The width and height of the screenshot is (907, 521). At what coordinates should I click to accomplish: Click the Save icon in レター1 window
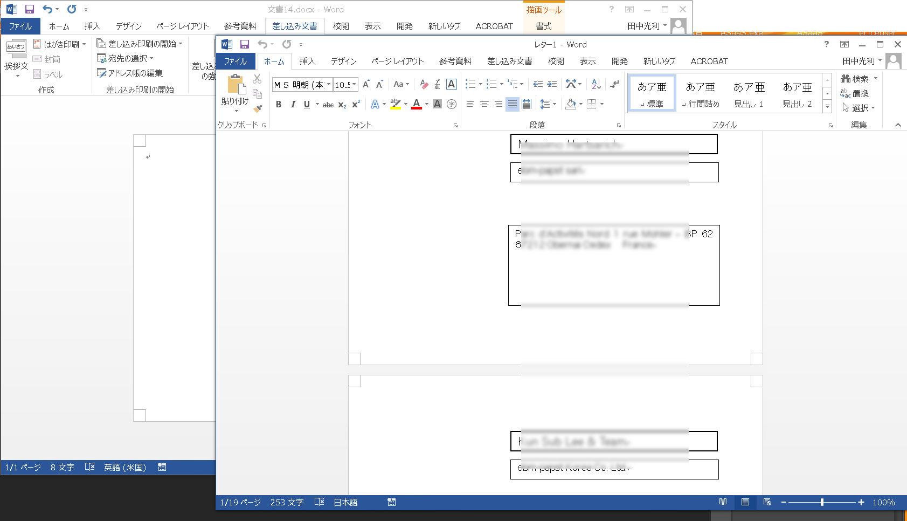pyautogui.click(x=245, y=44)
